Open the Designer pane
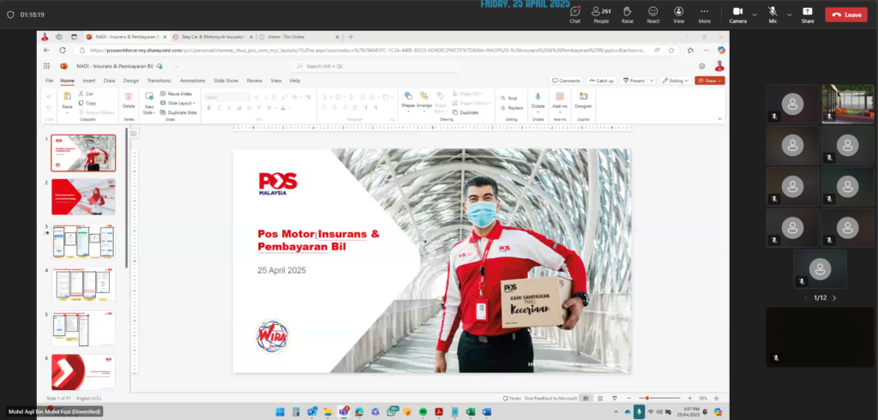 pos(583,100)
